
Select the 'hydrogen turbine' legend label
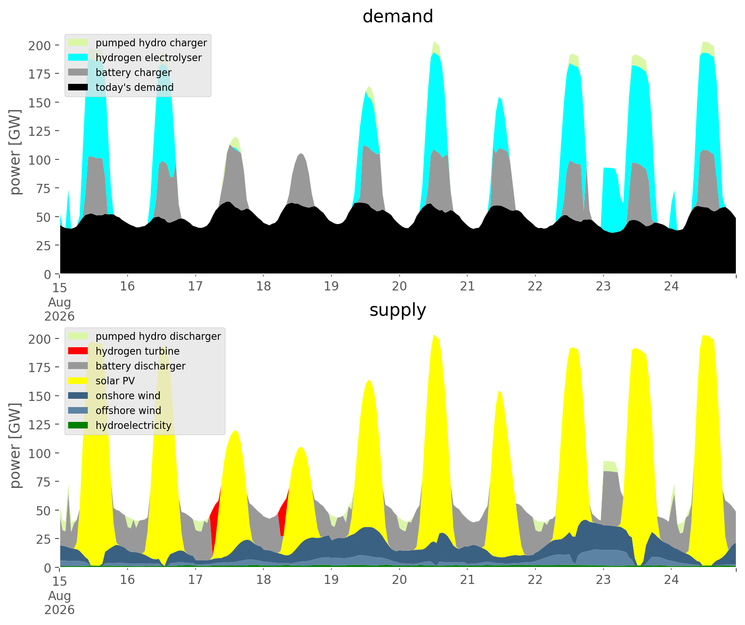(138, 352)
